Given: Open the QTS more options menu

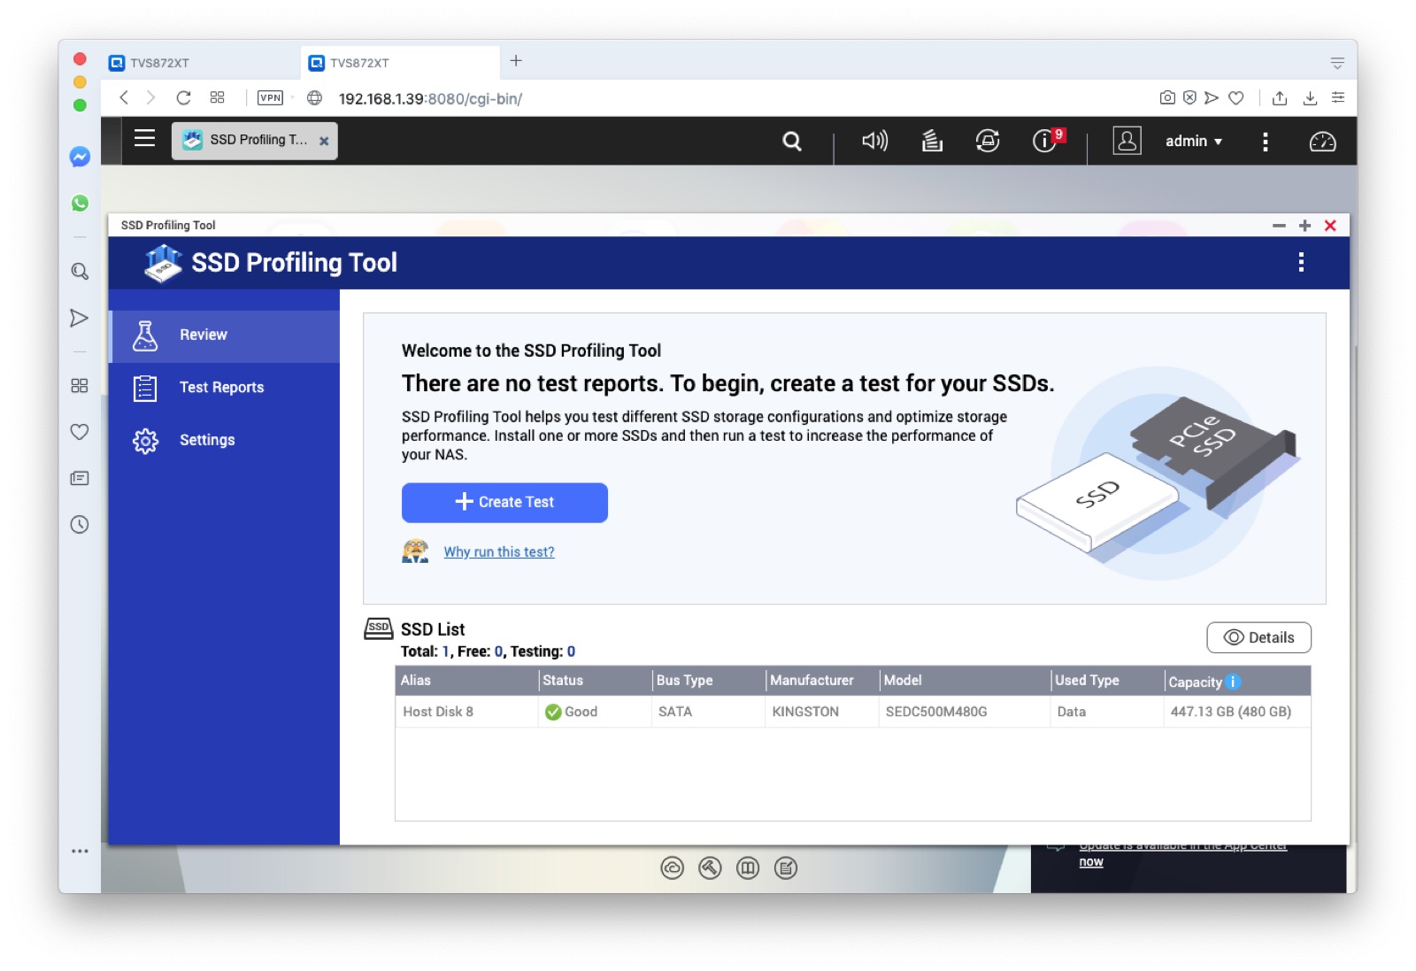Looking at the screenshot, I should coord(1266,142).
